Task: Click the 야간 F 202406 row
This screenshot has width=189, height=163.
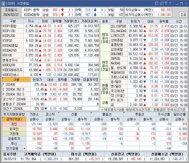Action: tap(50, 109)
